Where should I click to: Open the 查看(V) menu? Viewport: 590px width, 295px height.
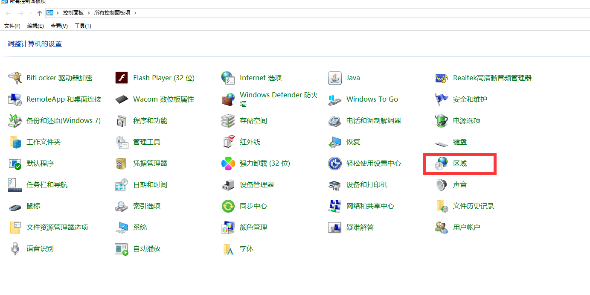pos(59,26)
